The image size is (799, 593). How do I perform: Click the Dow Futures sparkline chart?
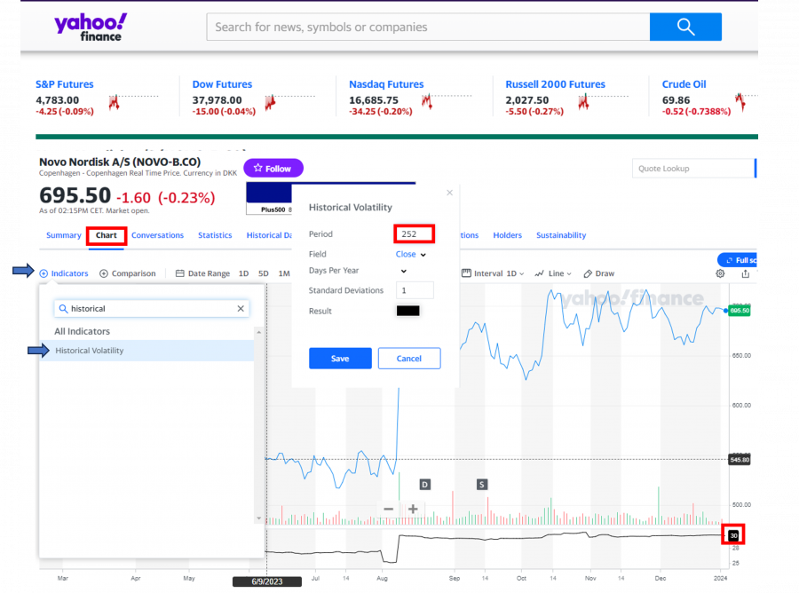(290, 101)
